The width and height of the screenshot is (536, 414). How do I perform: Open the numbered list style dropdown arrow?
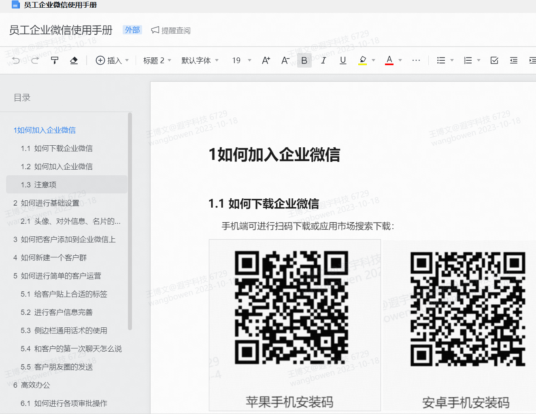click(x=479, y=60)
